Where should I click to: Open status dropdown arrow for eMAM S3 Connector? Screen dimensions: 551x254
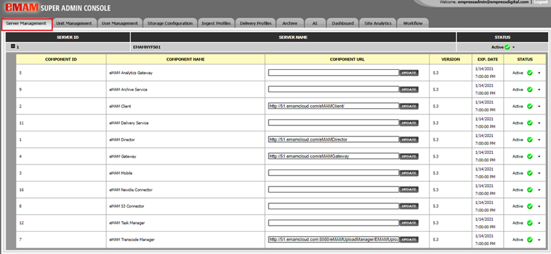539,206
